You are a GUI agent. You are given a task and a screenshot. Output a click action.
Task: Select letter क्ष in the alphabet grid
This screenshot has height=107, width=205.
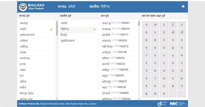173,86
